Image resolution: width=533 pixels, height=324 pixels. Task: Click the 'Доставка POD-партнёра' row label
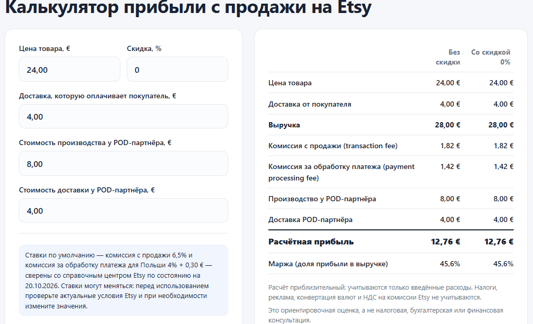click(311, 219)
